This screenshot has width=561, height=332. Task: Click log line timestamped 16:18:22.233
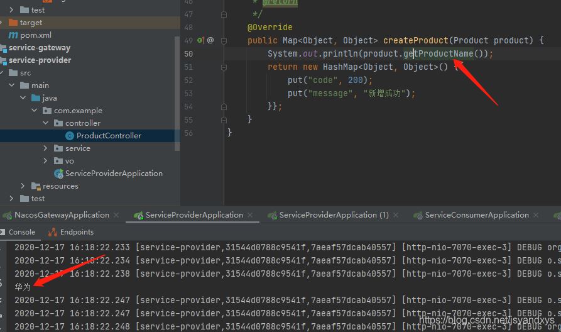[x=288, y=248]
